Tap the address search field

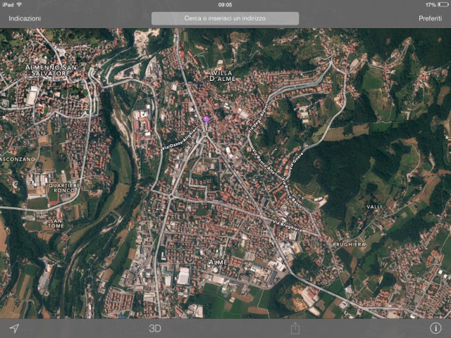coord(225,18)
